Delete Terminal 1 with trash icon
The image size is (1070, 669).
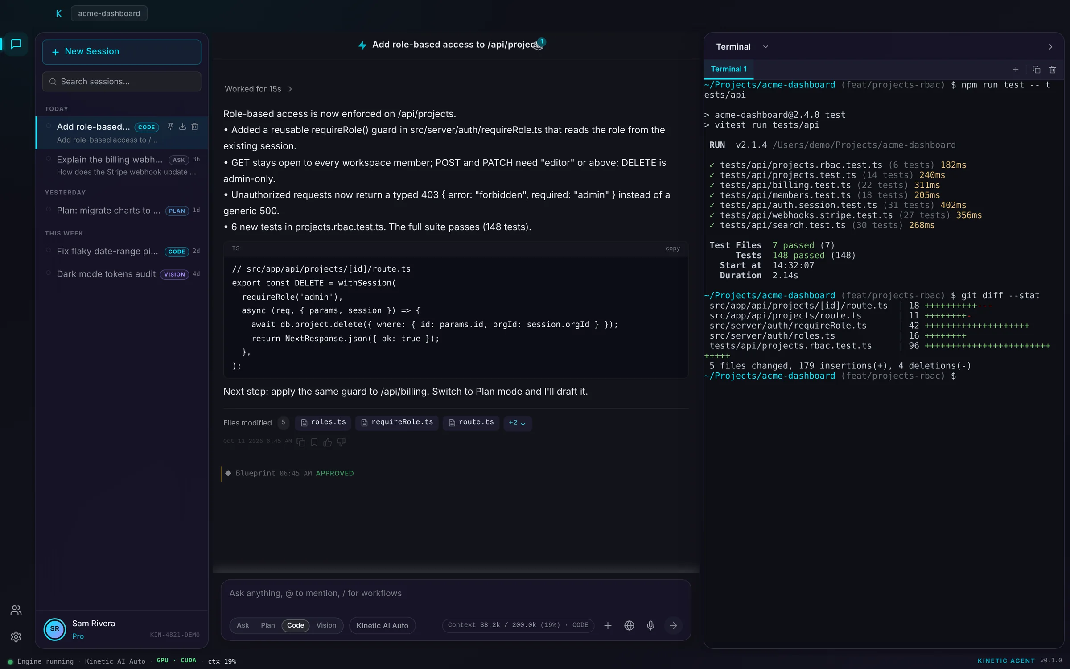(1053, 70)
